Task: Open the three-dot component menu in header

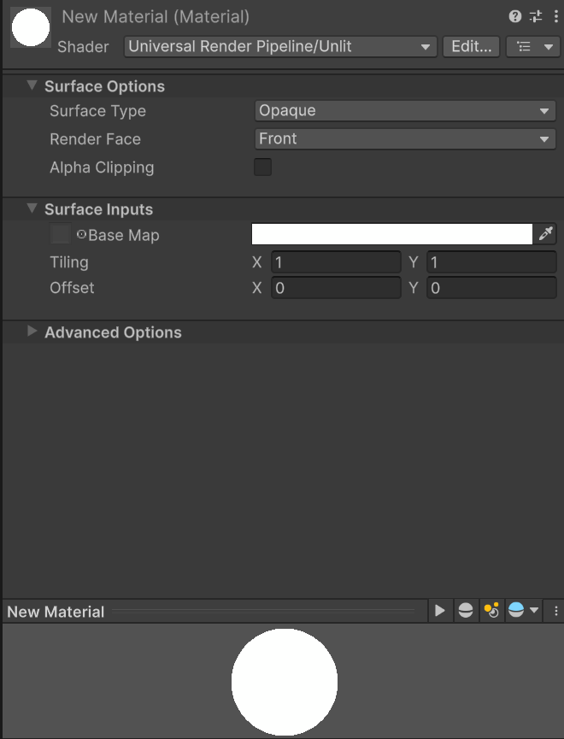Action: 556,17
